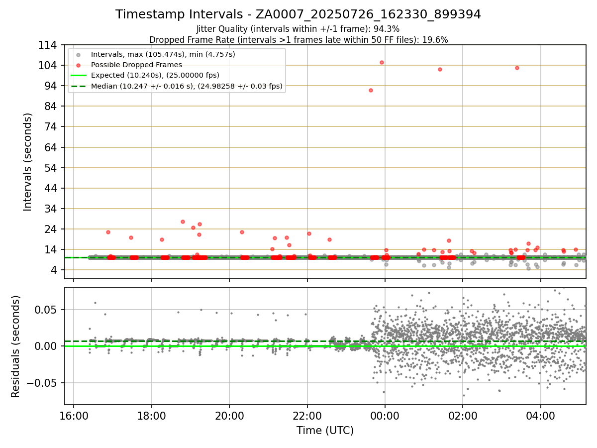Click the red outlier point near 92 seconds
Viewport: 597px width, 448px height.
[371, 90]
